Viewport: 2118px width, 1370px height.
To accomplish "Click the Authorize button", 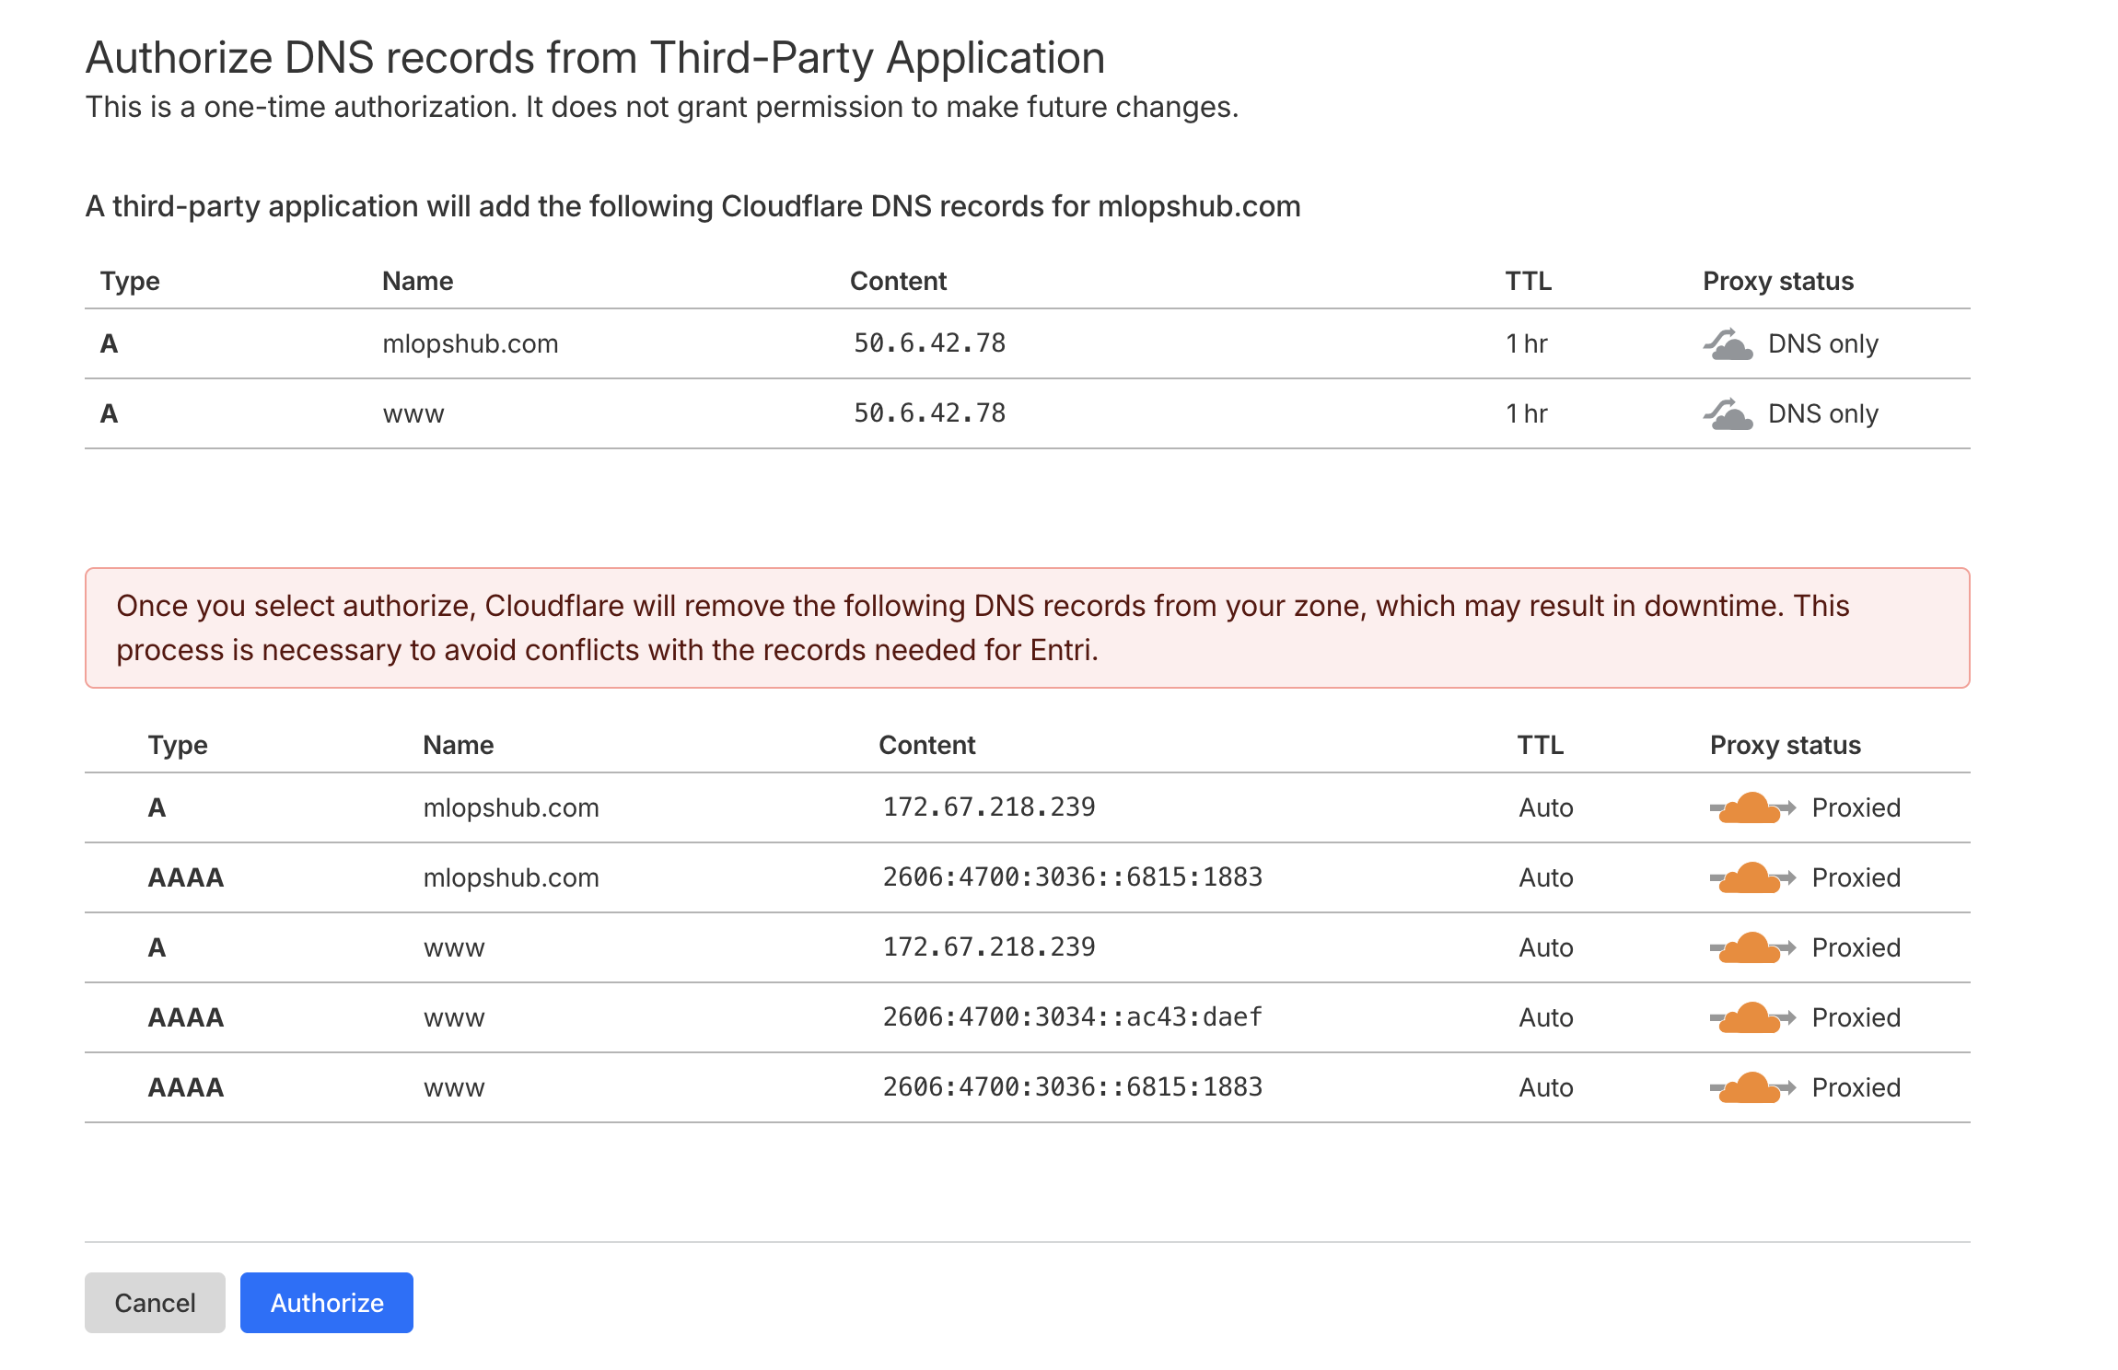I will coord(327,1302).
